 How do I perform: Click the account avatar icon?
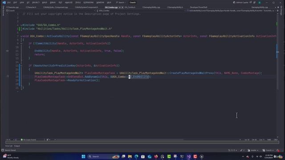tap(260, 3)
